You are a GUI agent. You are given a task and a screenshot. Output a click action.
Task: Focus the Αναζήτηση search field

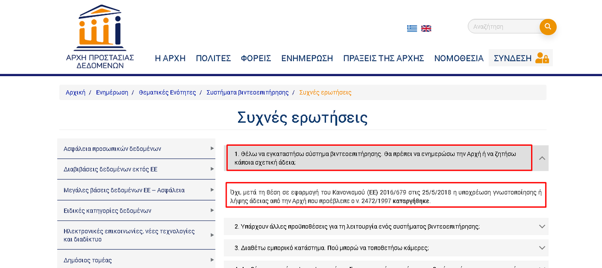[x=504, y=26]
